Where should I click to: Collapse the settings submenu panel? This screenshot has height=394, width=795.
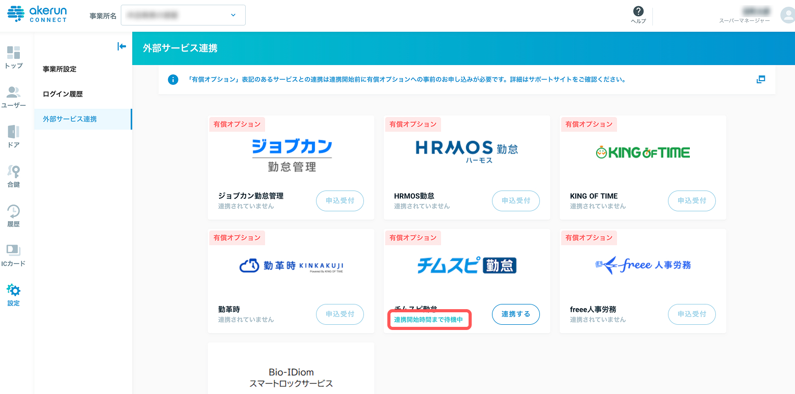click(122, 46)
